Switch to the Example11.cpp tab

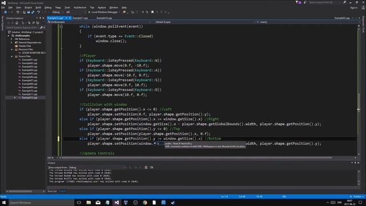click(x=80, y=18)
